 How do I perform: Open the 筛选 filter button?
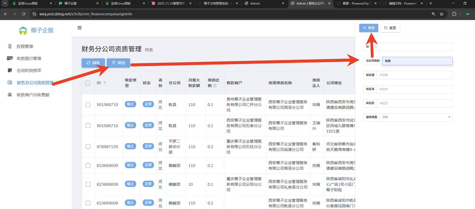pos(118,63)
